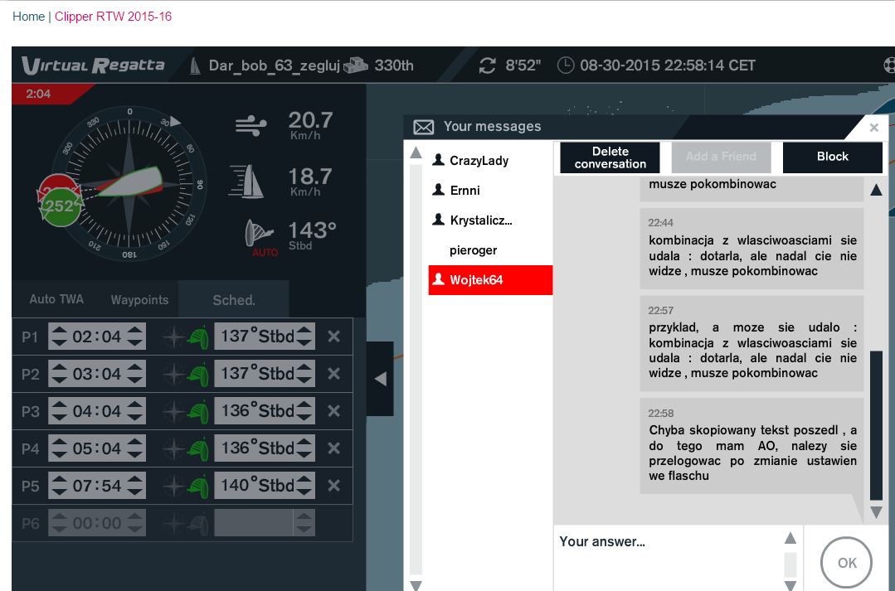
Task: Switch P1 to compass heading mode
Action: click(x=173, y=337)
